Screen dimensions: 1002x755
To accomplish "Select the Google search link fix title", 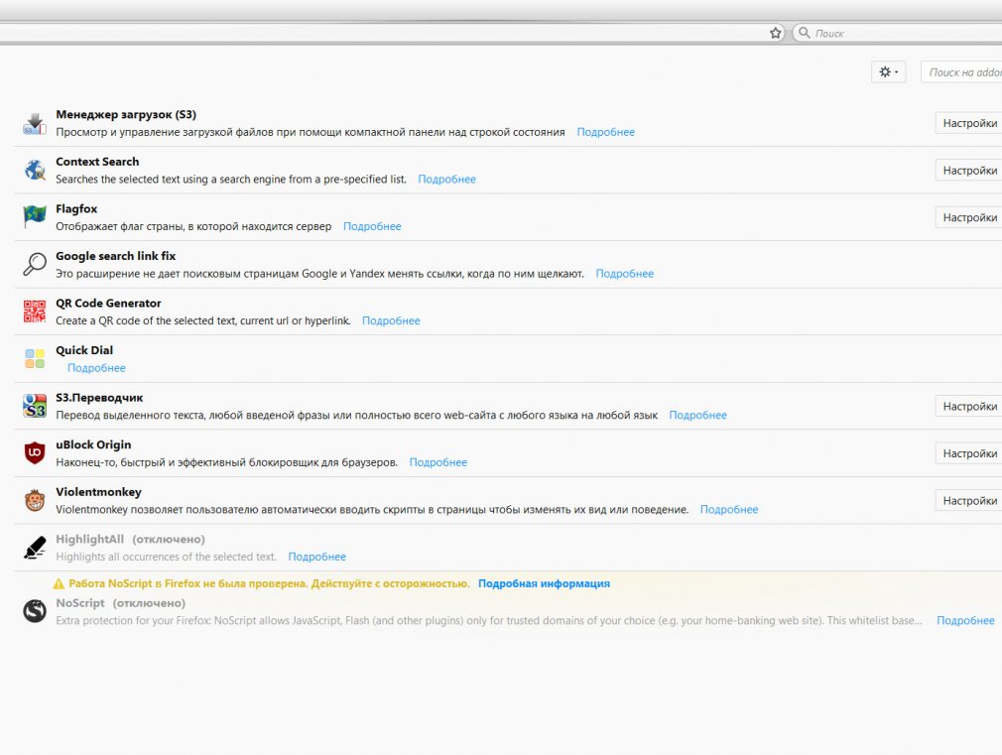I will pyautogui.click(x=116, y=256).
